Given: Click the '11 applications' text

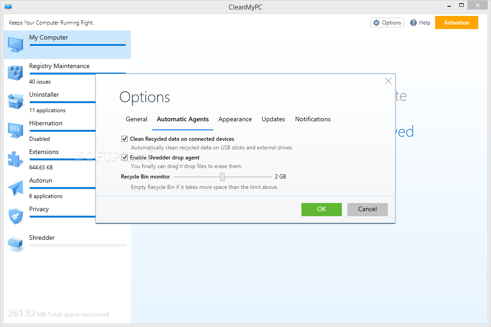Looking at the screenshot, I should tap(47, 110).
